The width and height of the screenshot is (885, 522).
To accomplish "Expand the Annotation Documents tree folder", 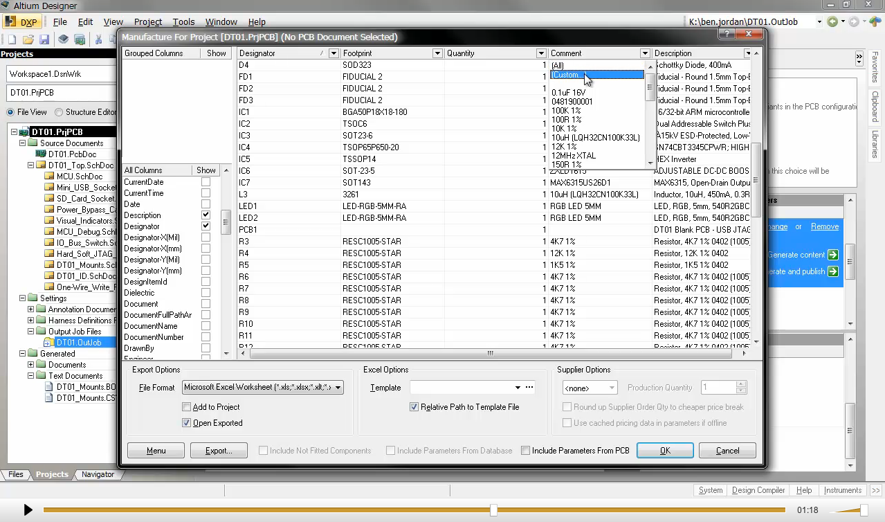I will 30,309.
